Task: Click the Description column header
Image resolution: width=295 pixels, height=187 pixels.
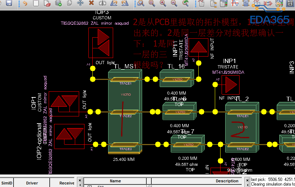Action: (227, 181)
